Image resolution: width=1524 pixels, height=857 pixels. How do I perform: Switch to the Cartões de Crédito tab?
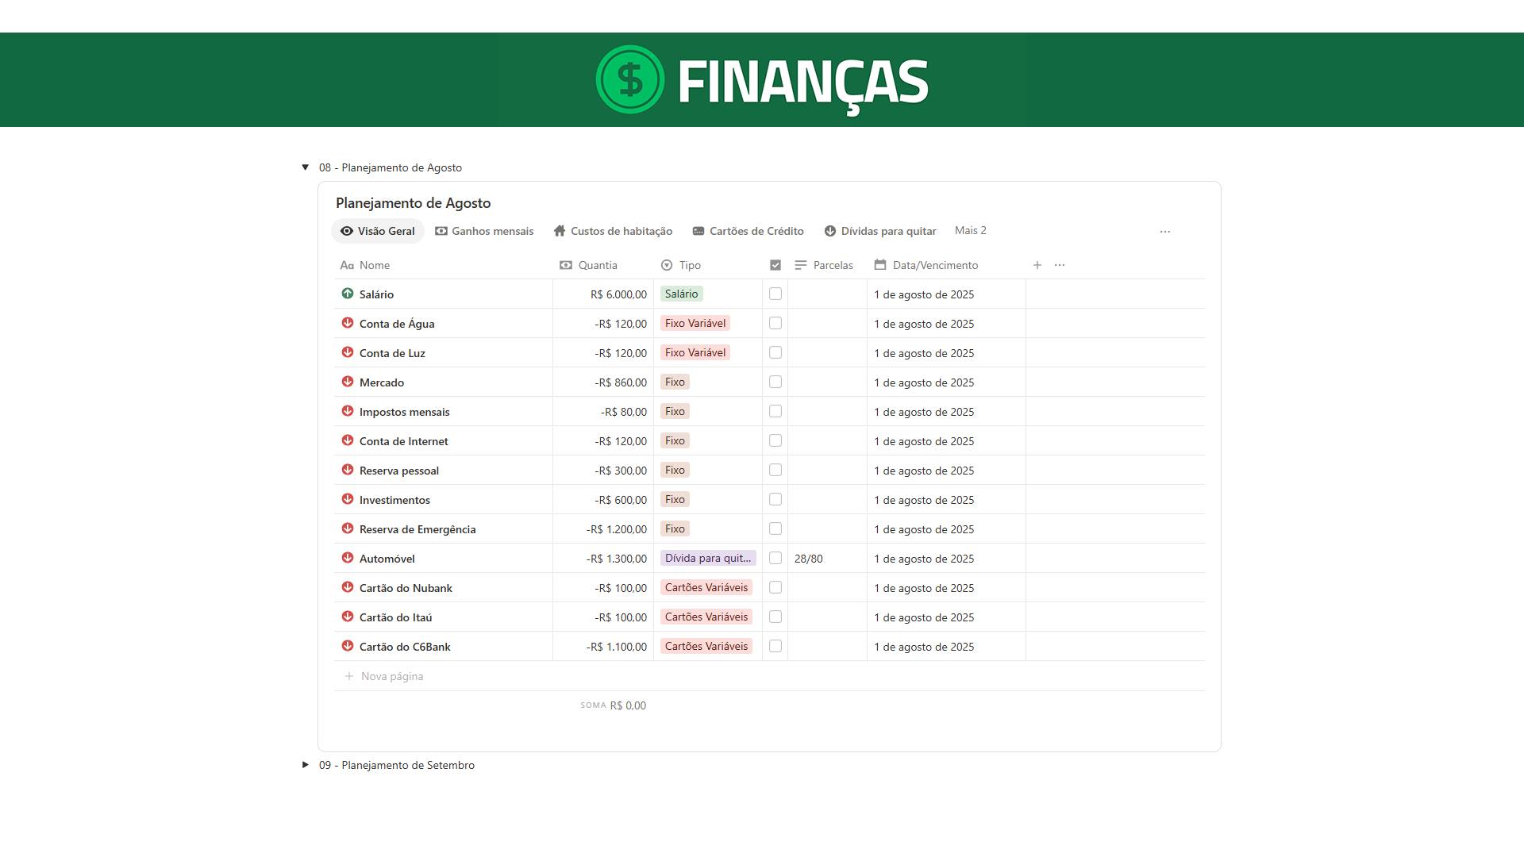(748, 231)
